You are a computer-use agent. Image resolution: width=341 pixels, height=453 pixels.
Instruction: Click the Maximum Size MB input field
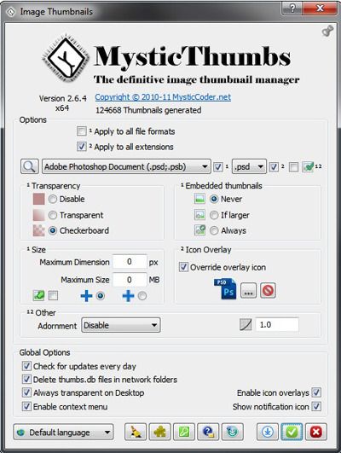click(130, 279)
